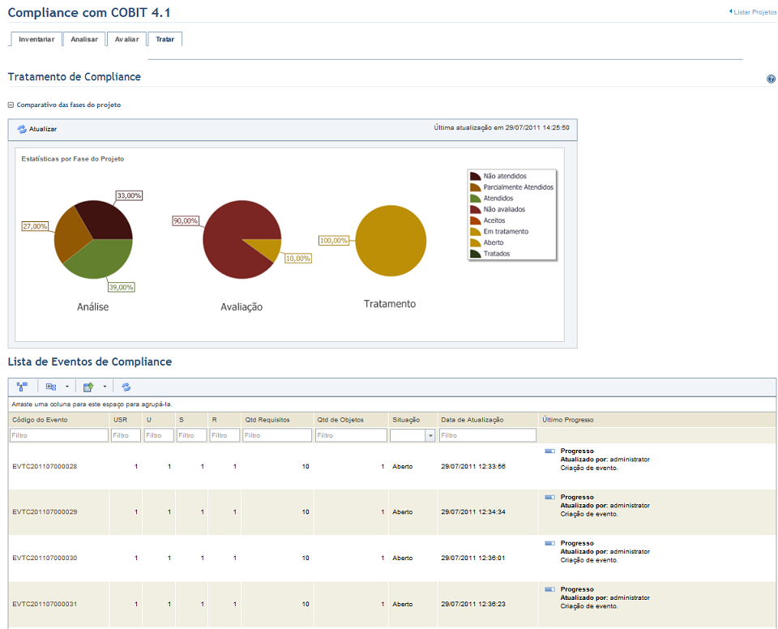Sort by Data de Atualização column header
The image size is (778, 629).
click(472, 420)
